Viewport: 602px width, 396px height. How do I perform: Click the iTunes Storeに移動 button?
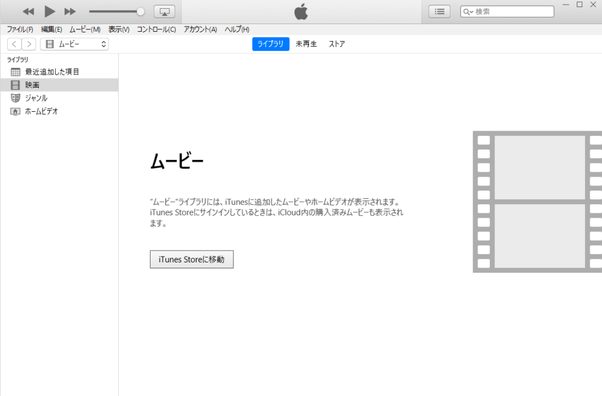[x=192, y=259]
